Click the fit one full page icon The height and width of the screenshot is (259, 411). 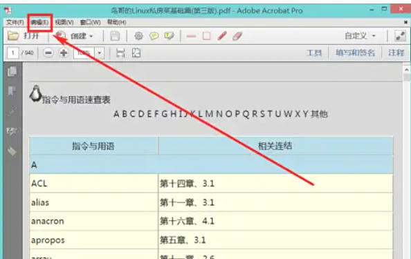click(x=136, y=53)
